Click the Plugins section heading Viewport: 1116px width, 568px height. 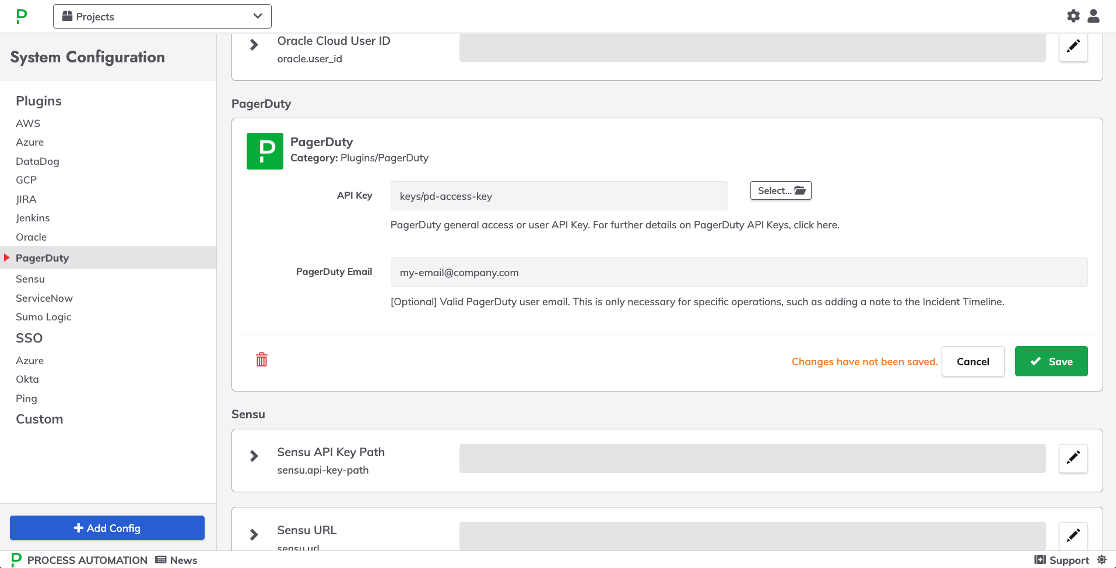coord(38,101)
